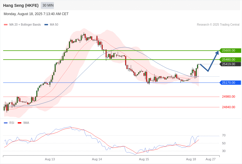Image resolution: width=242 pixels, height=164 pixels.
Task: Click the 30 MIN timeframe badge
Action: coord(47,5)
